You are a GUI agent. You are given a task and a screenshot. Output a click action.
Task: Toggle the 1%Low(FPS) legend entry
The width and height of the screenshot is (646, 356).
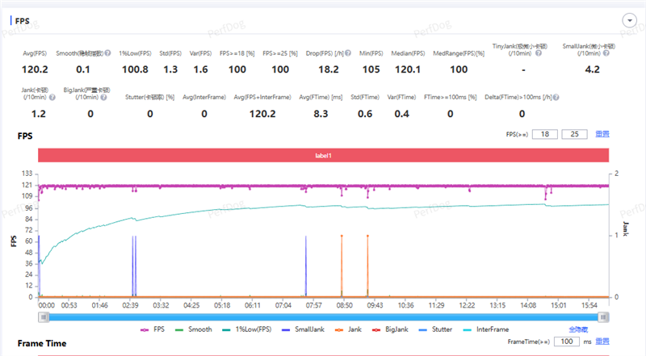tap(253, 329)
